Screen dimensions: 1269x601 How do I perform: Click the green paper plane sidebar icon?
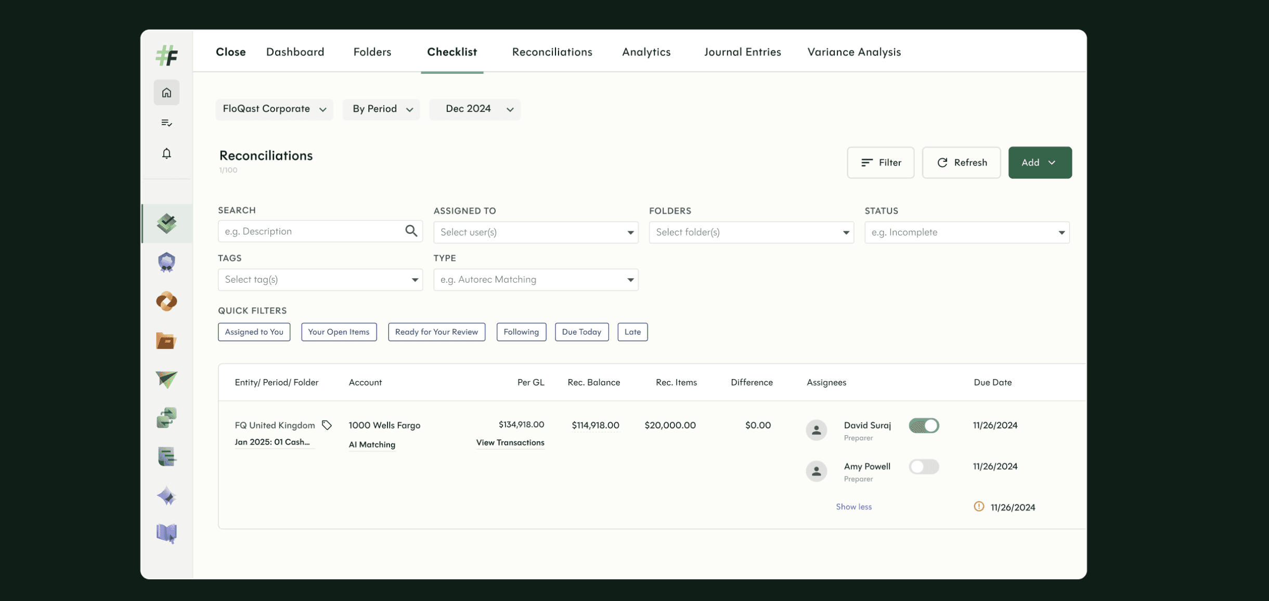tap(166, 379)
